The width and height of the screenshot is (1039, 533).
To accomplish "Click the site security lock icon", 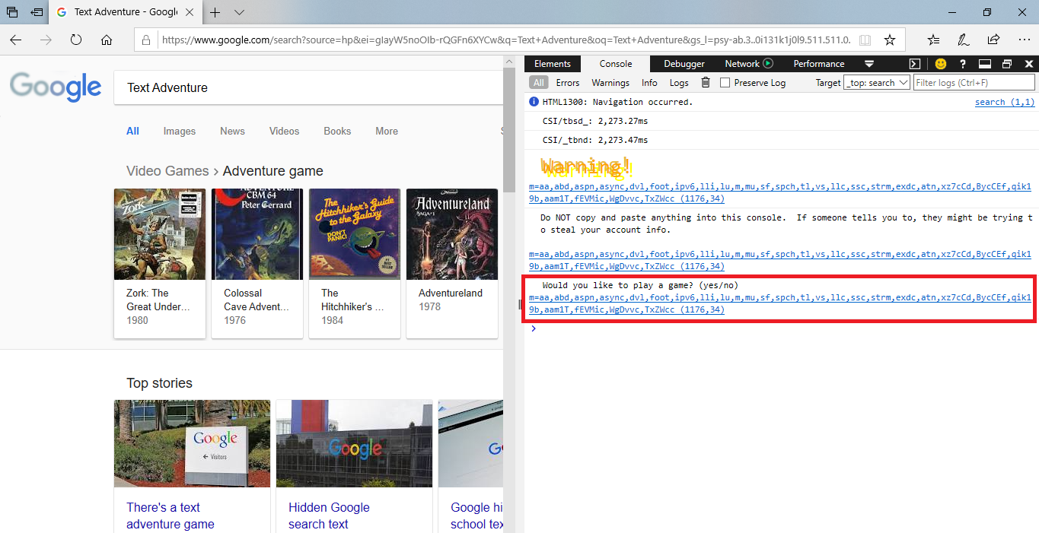I will [147, 40].
